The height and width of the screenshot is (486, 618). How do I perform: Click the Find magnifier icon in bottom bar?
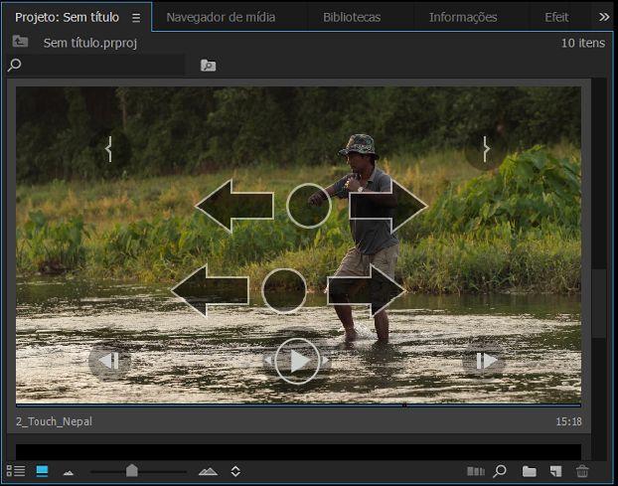(x=500, y=471)
